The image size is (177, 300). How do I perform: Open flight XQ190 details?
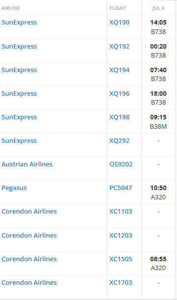pyautogui.click(x=119, y=23)
